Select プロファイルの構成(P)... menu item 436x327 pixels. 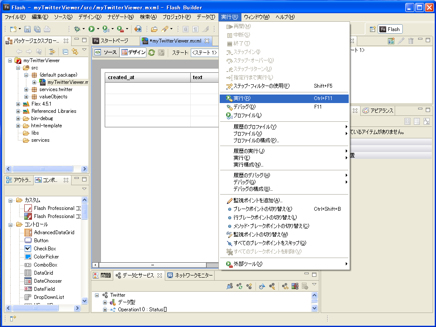[284, 141]
